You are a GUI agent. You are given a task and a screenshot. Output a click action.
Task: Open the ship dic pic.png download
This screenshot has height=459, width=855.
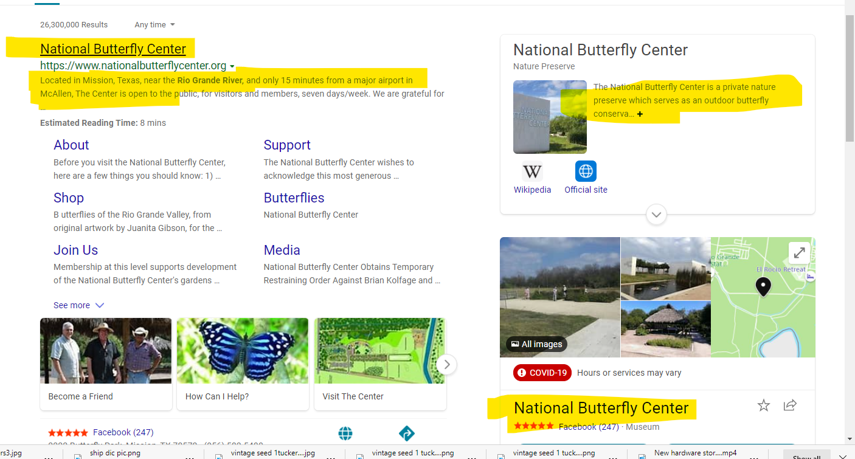[x=116, y=453]
